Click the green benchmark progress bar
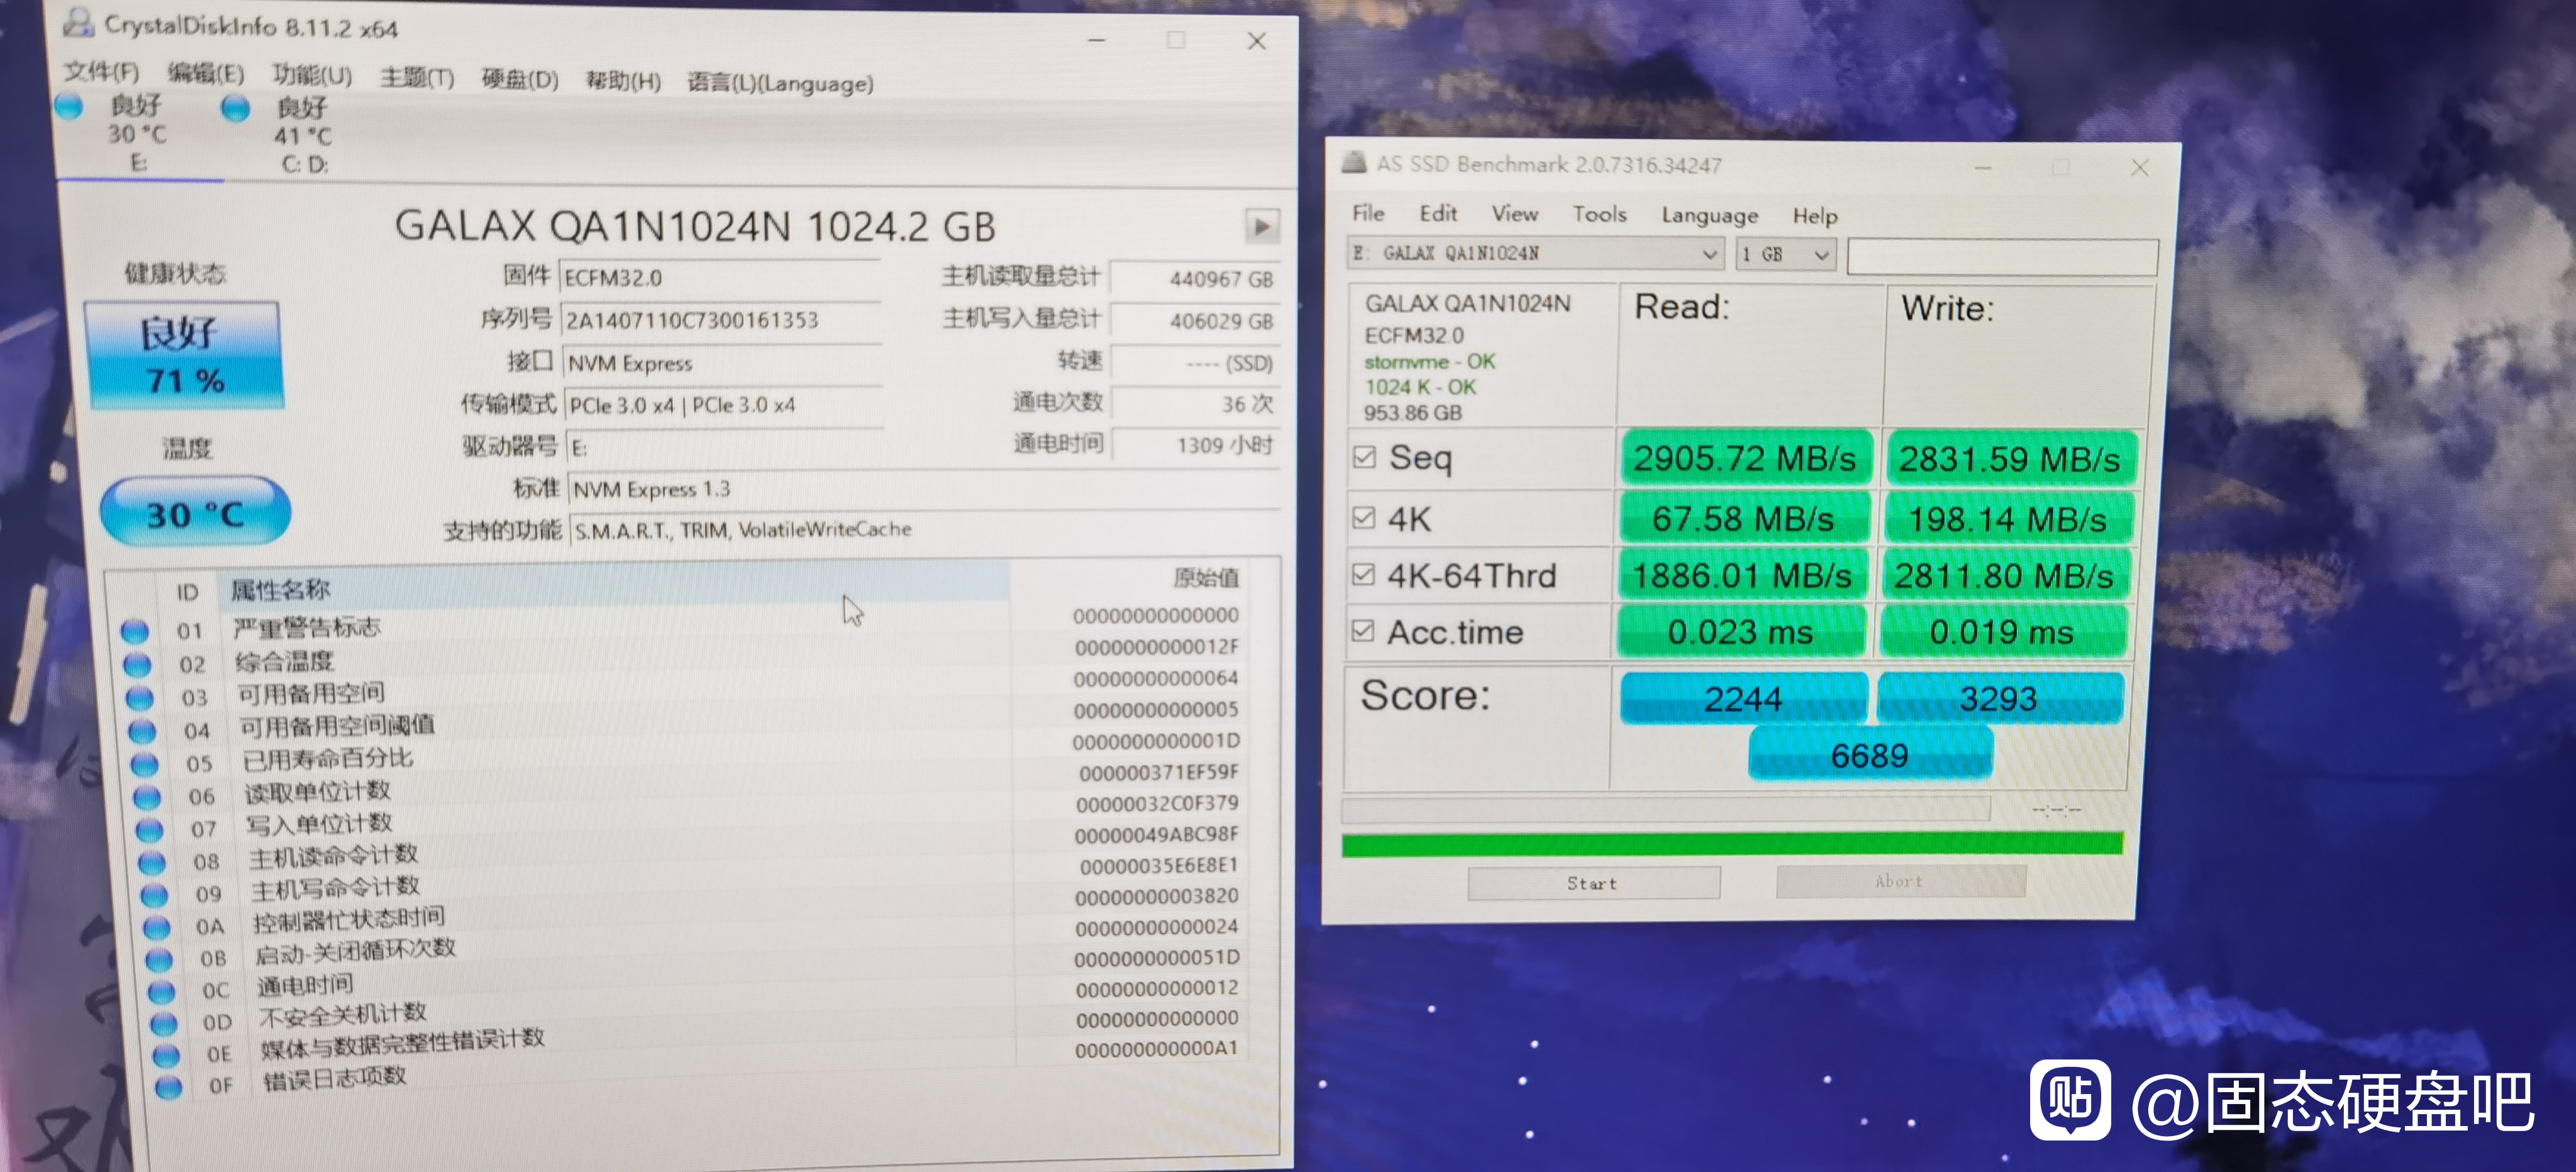The height and width of the screenshot is (1172, 2576). point(1732,844)
